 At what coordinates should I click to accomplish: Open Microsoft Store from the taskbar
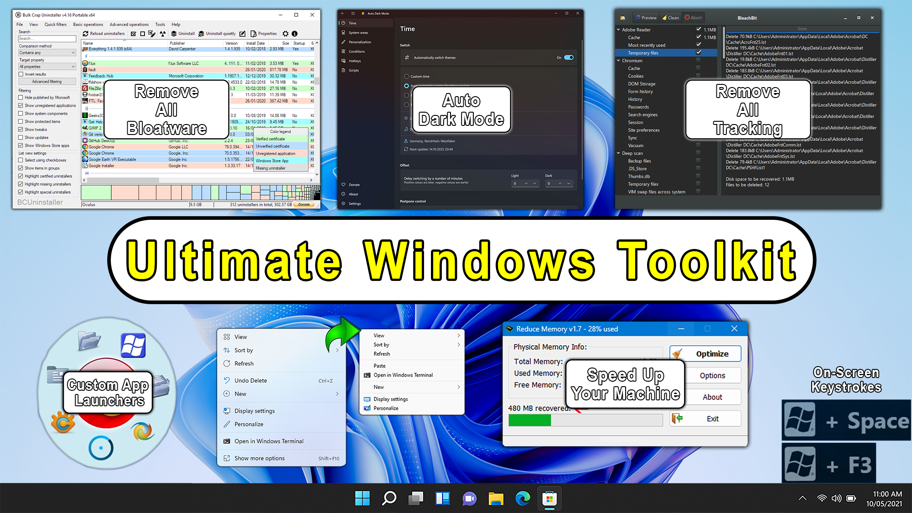click(x=549, y=498)
